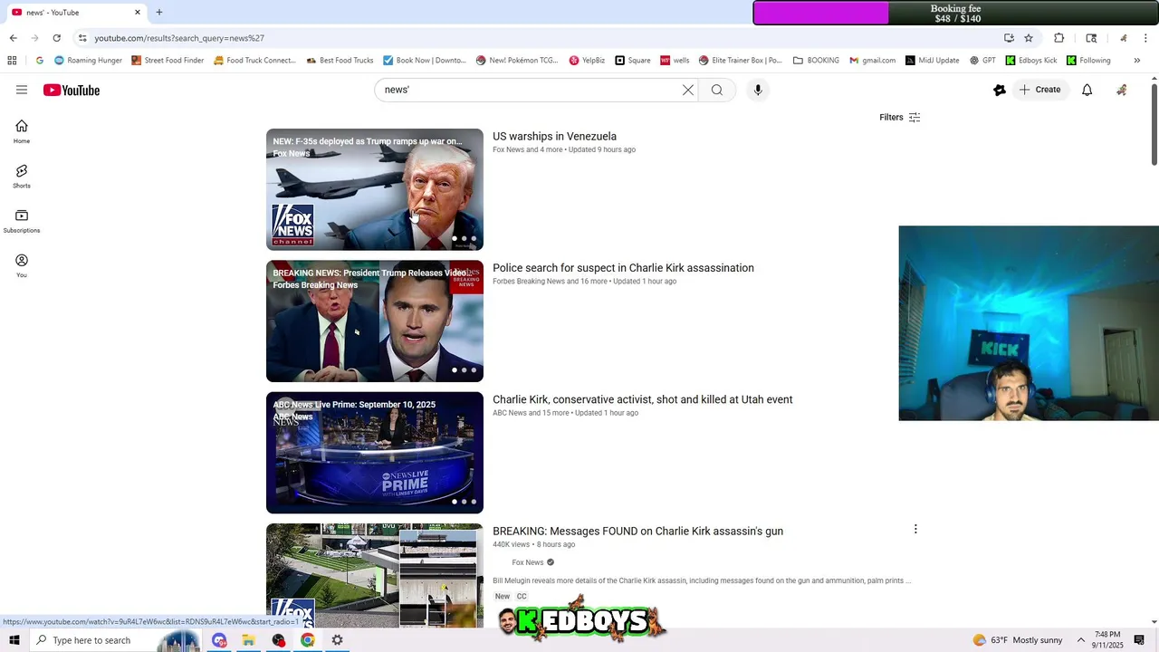Open search Filters
The height and width of the screenshot is (652, 1159).
[900, 118]
